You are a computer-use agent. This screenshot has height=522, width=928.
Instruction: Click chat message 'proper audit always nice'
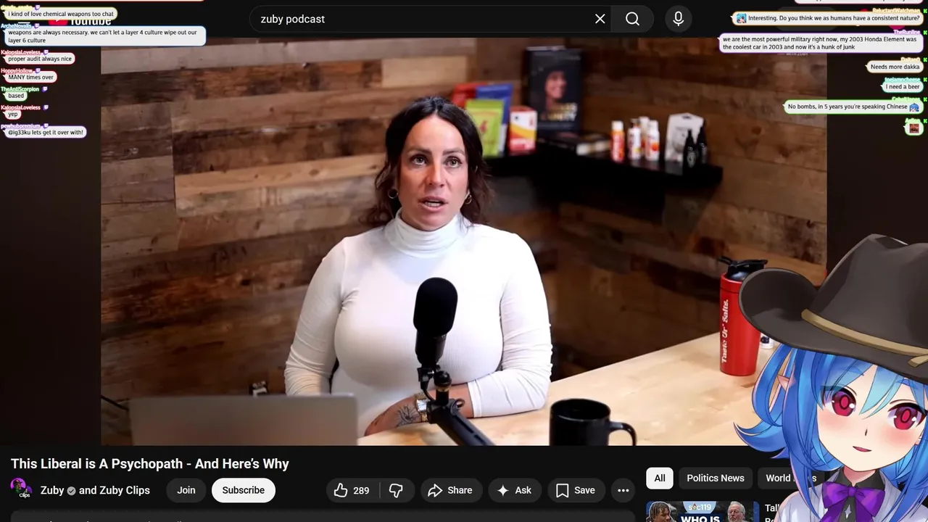pos(40,59)
